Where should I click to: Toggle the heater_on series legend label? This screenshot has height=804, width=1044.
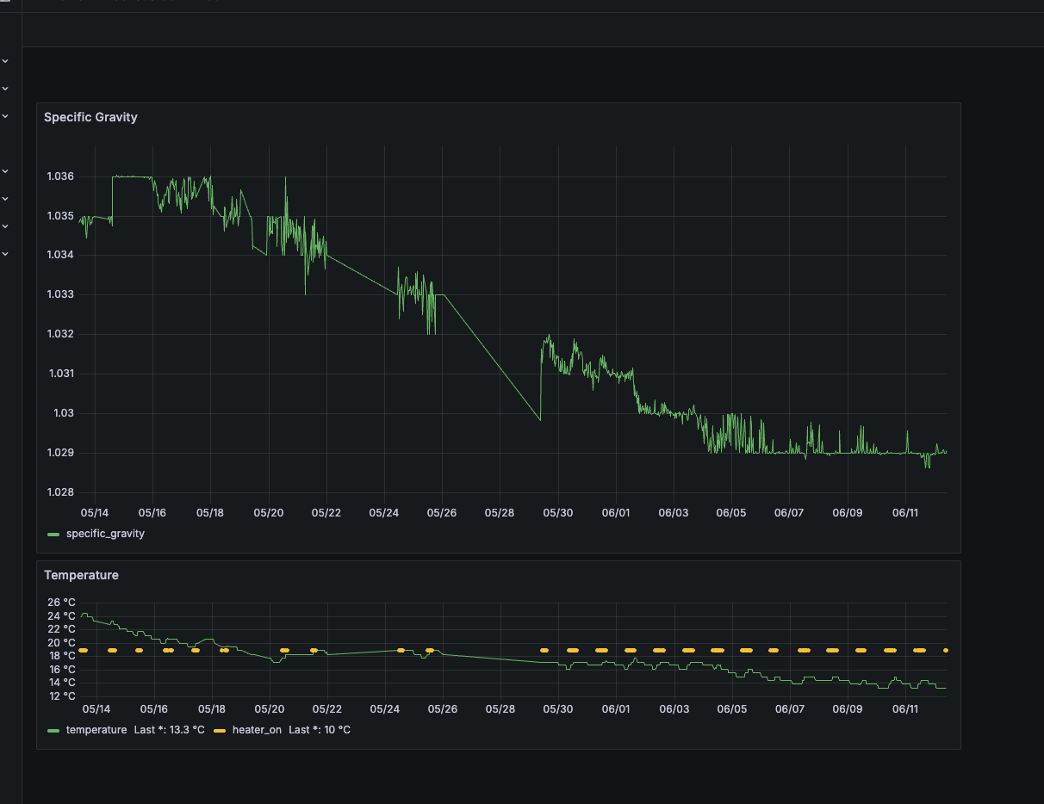(257, 730)
